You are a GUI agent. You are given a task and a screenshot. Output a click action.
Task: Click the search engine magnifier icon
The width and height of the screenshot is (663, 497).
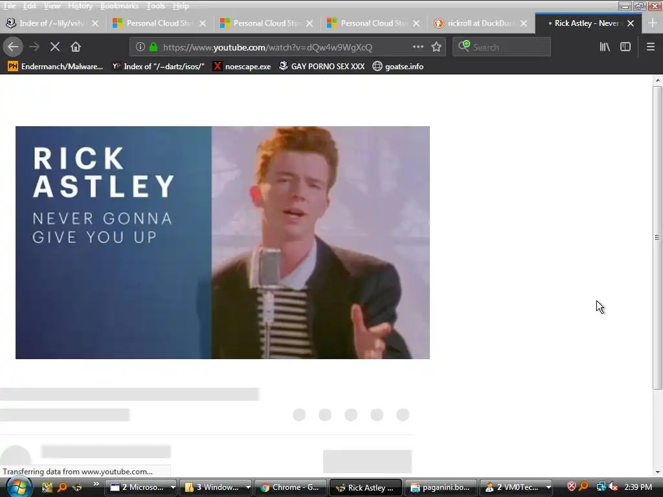click(x=464, y=46)
